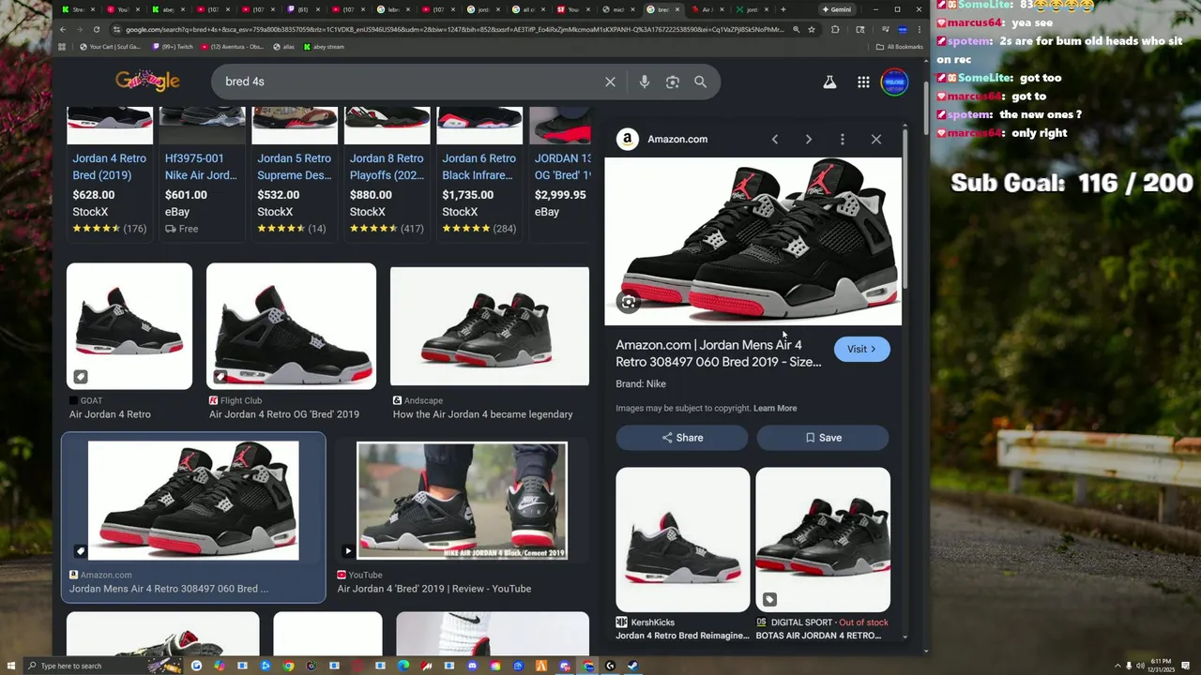Go to next image in preview panel
The image size is (1201, 675).
point(809,139)
